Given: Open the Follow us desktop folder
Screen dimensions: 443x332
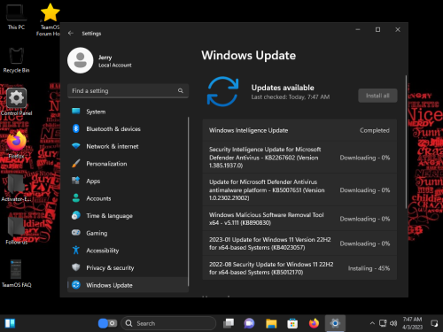Looking at the screenshot, I should 16,231.
